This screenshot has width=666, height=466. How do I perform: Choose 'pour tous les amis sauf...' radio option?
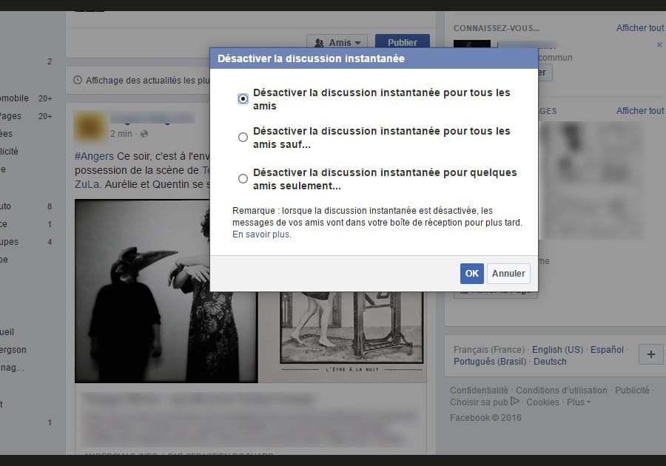[243, 137]
